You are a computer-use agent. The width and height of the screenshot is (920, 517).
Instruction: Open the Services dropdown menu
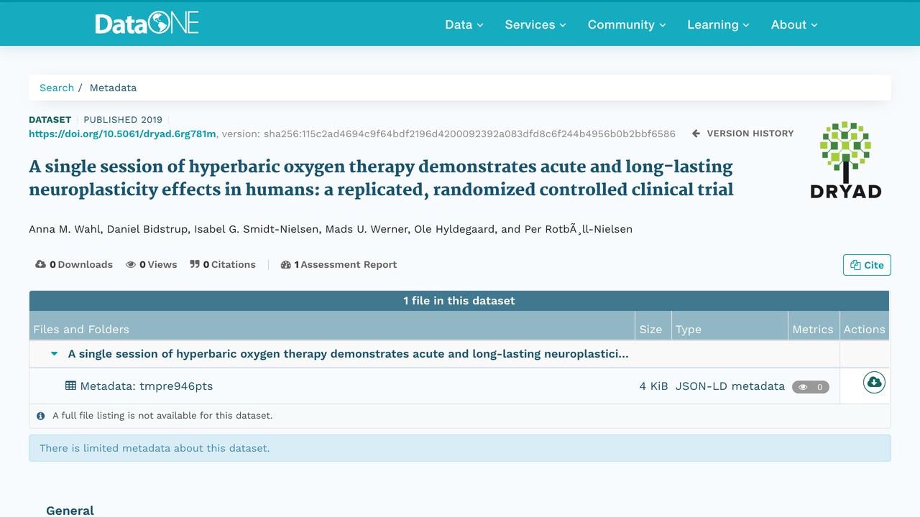pos(535,24)
